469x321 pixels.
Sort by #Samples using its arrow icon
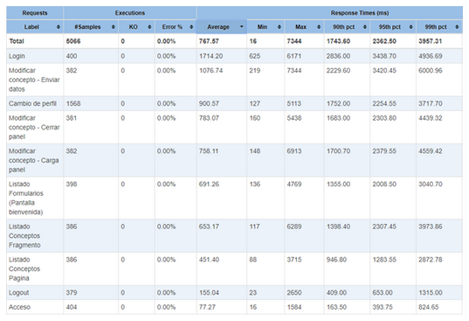pyautogui.click(x=113, y=27)
